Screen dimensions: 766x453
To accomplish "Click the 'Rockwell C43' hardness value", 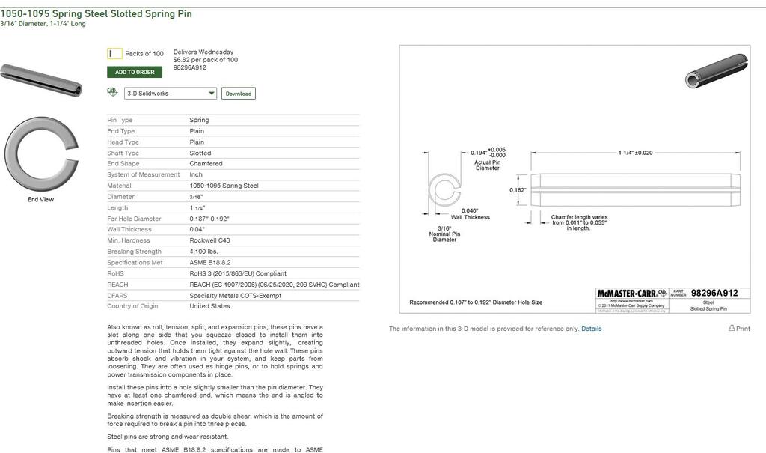I will pyautogui.click(x=209, y=240).
